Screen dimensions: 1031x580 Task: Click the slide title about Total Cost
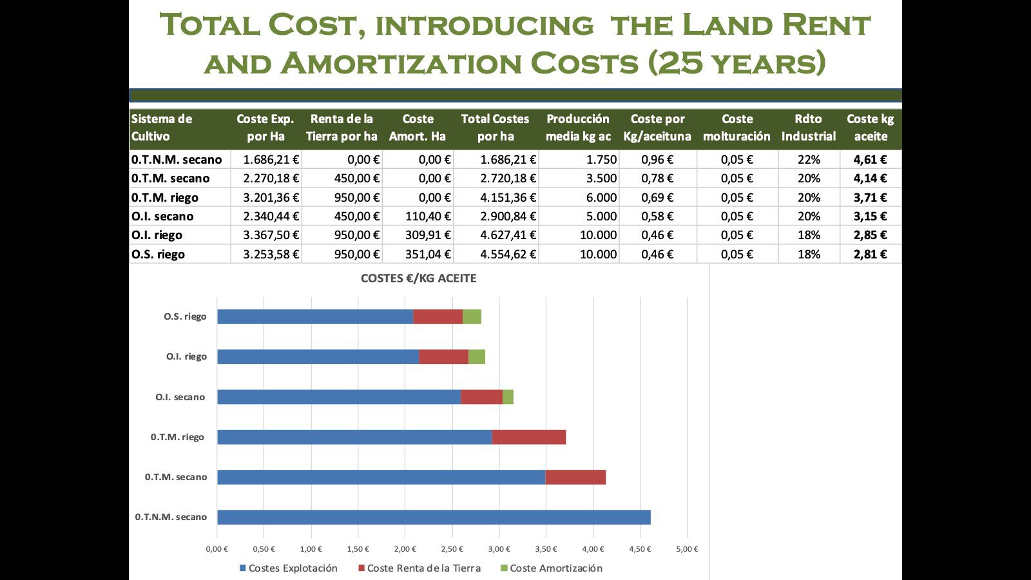pyautogui.click(x=515, y=44)
